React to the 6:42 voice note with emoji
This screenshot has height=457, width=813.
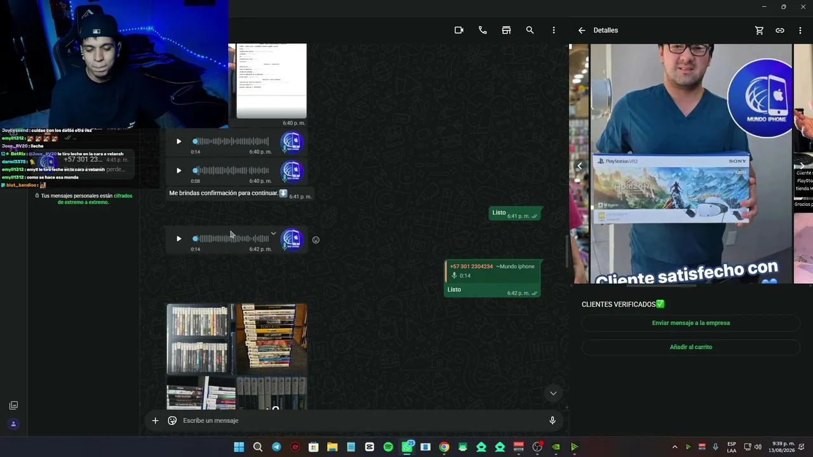(316, 240)
